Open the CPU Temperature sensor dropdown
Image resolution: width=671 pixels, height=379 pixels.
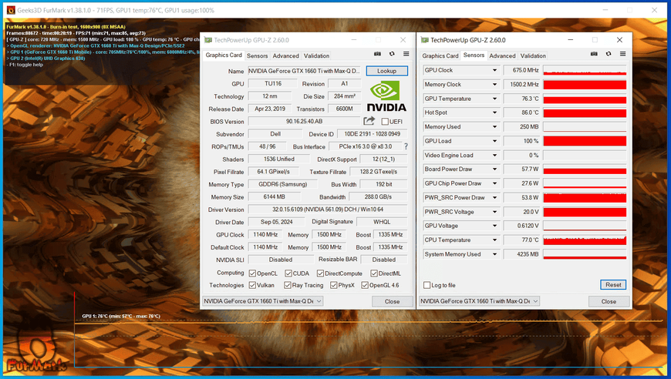pos(494,240)
